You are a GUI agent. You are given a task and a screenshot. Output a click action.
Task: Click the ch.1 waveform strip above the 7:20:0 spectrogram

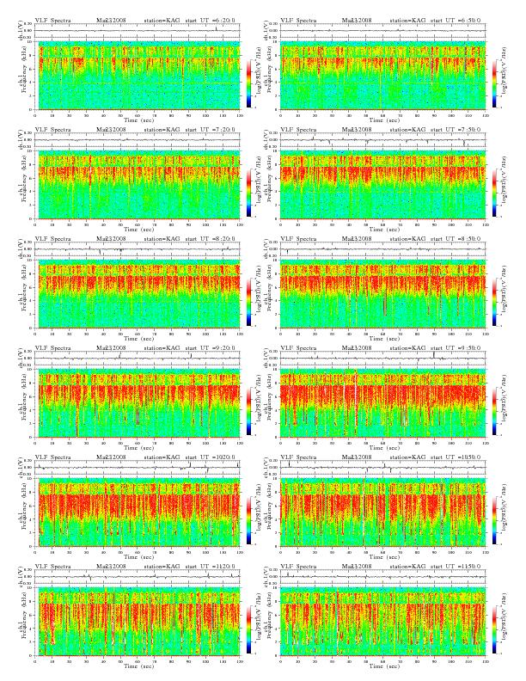point(138,140)
